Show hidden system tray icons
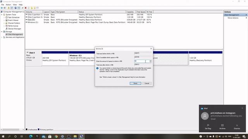Screen dimensions: 248x139 tap(204, 136)
